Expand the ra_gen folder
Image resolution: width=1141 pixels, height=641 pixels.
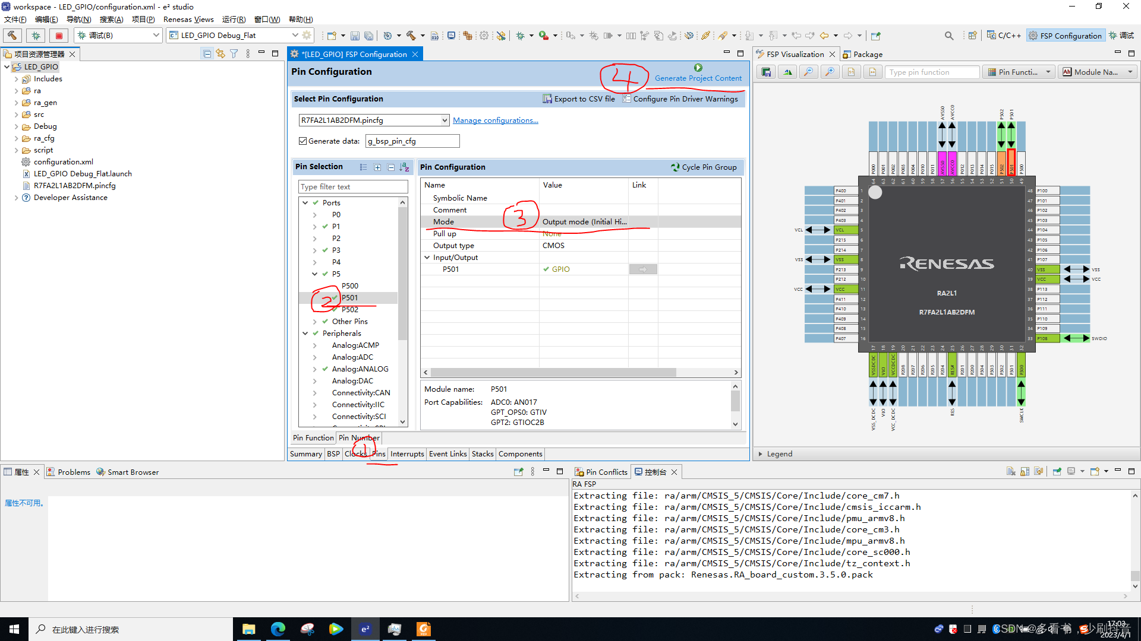click(16, 103)
